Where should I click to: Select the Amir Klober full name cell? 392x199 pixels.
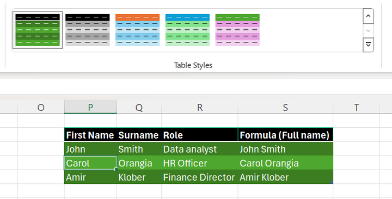285,177
